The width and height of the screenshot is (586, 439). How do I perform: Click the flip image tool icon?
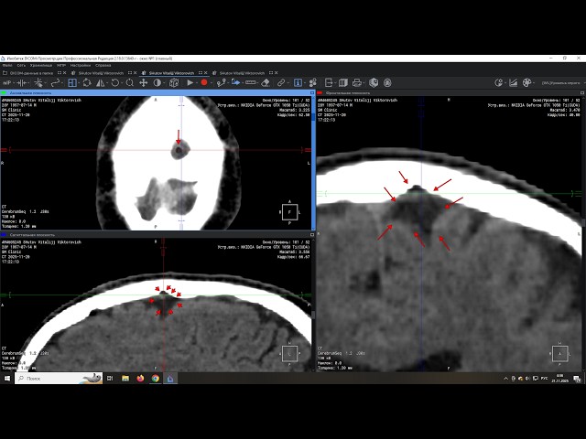[x=100, y=83]
